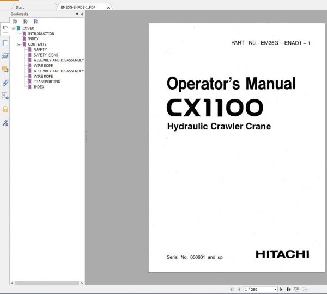This screenshot has height=294, width=327.
Task: Open the pen signature sidebar icon
Action: (x=5, y=123)
